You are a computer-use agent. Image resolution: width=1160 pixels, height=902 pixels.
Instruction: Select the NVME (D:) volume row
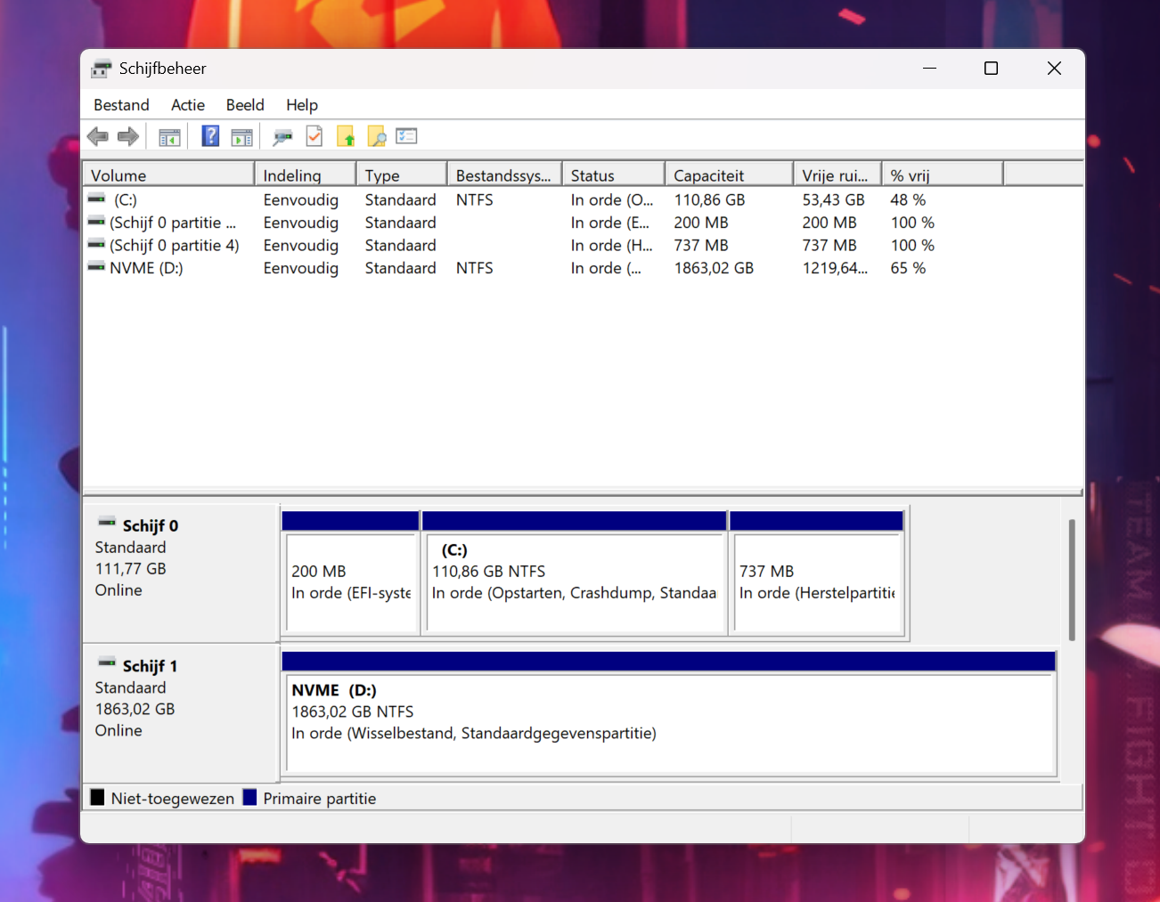[146, 268]
